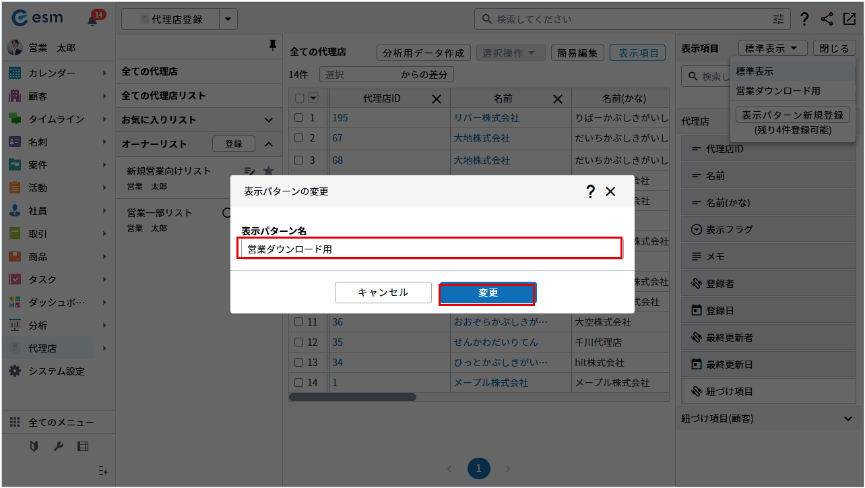
Task: Click the 表示パターン名 input field
Action: coord(431,249)
